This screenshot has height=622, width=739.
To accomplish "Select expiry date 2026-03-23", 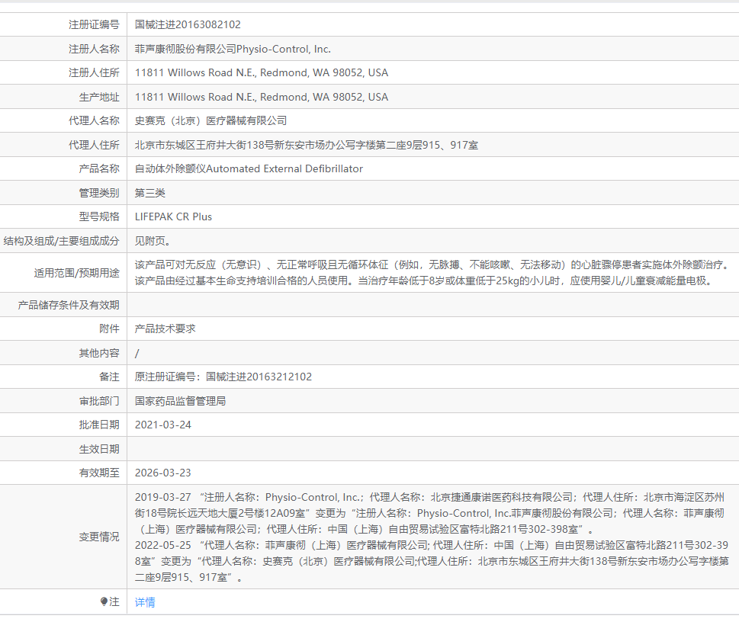I will [163, 473].
